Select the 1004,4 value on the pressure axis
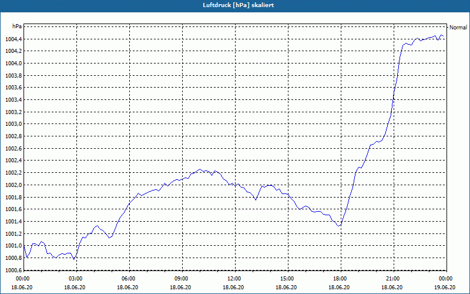 click(14, 39)
